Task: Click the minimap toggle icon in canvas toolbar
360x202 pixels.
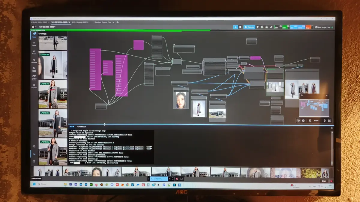Action: [329, 121]
